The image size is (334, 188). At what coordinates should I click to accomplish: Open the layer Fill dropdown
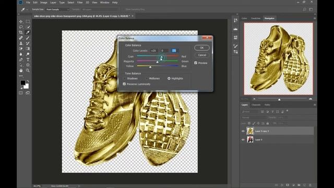tap(283, 123)
